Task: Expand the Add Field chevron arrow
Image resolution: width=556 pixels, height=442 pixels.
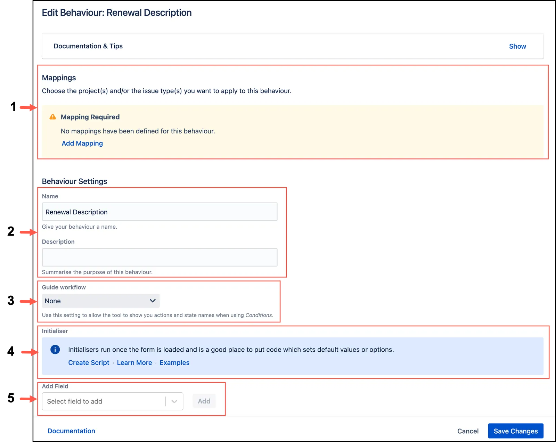Action: coord(174,401)
